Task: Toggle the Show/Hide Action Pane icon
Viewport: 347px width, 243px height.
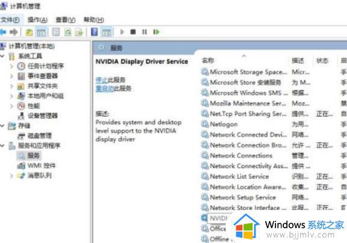Action: point(106,32)
